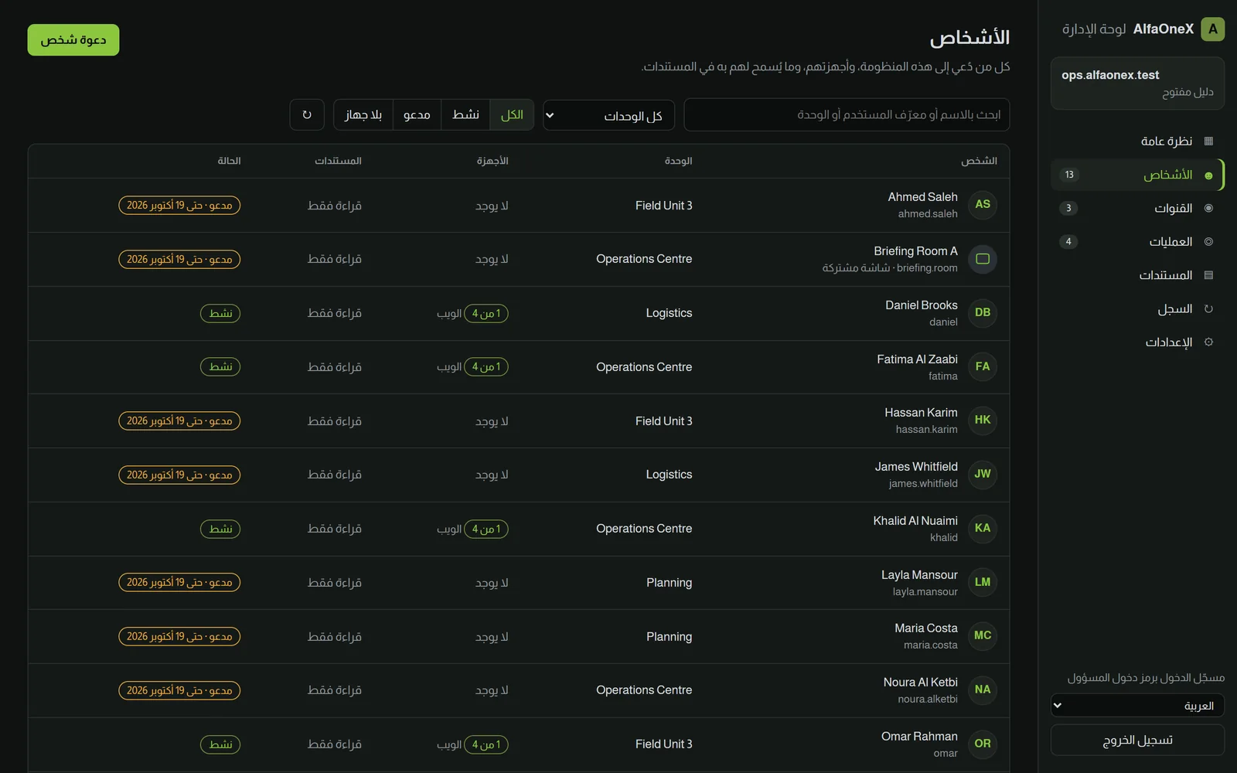Click the overview grid icon in sidebar

pos(1208,141)
